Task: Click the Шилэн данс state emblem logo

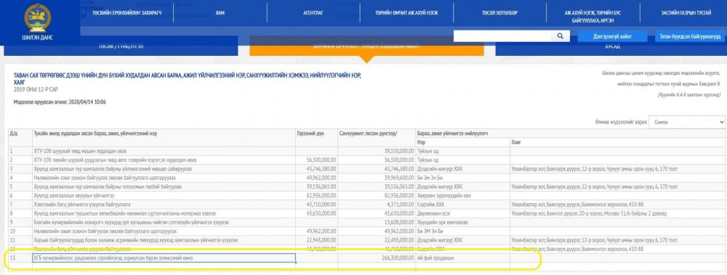Action: [x=38, y=17]
